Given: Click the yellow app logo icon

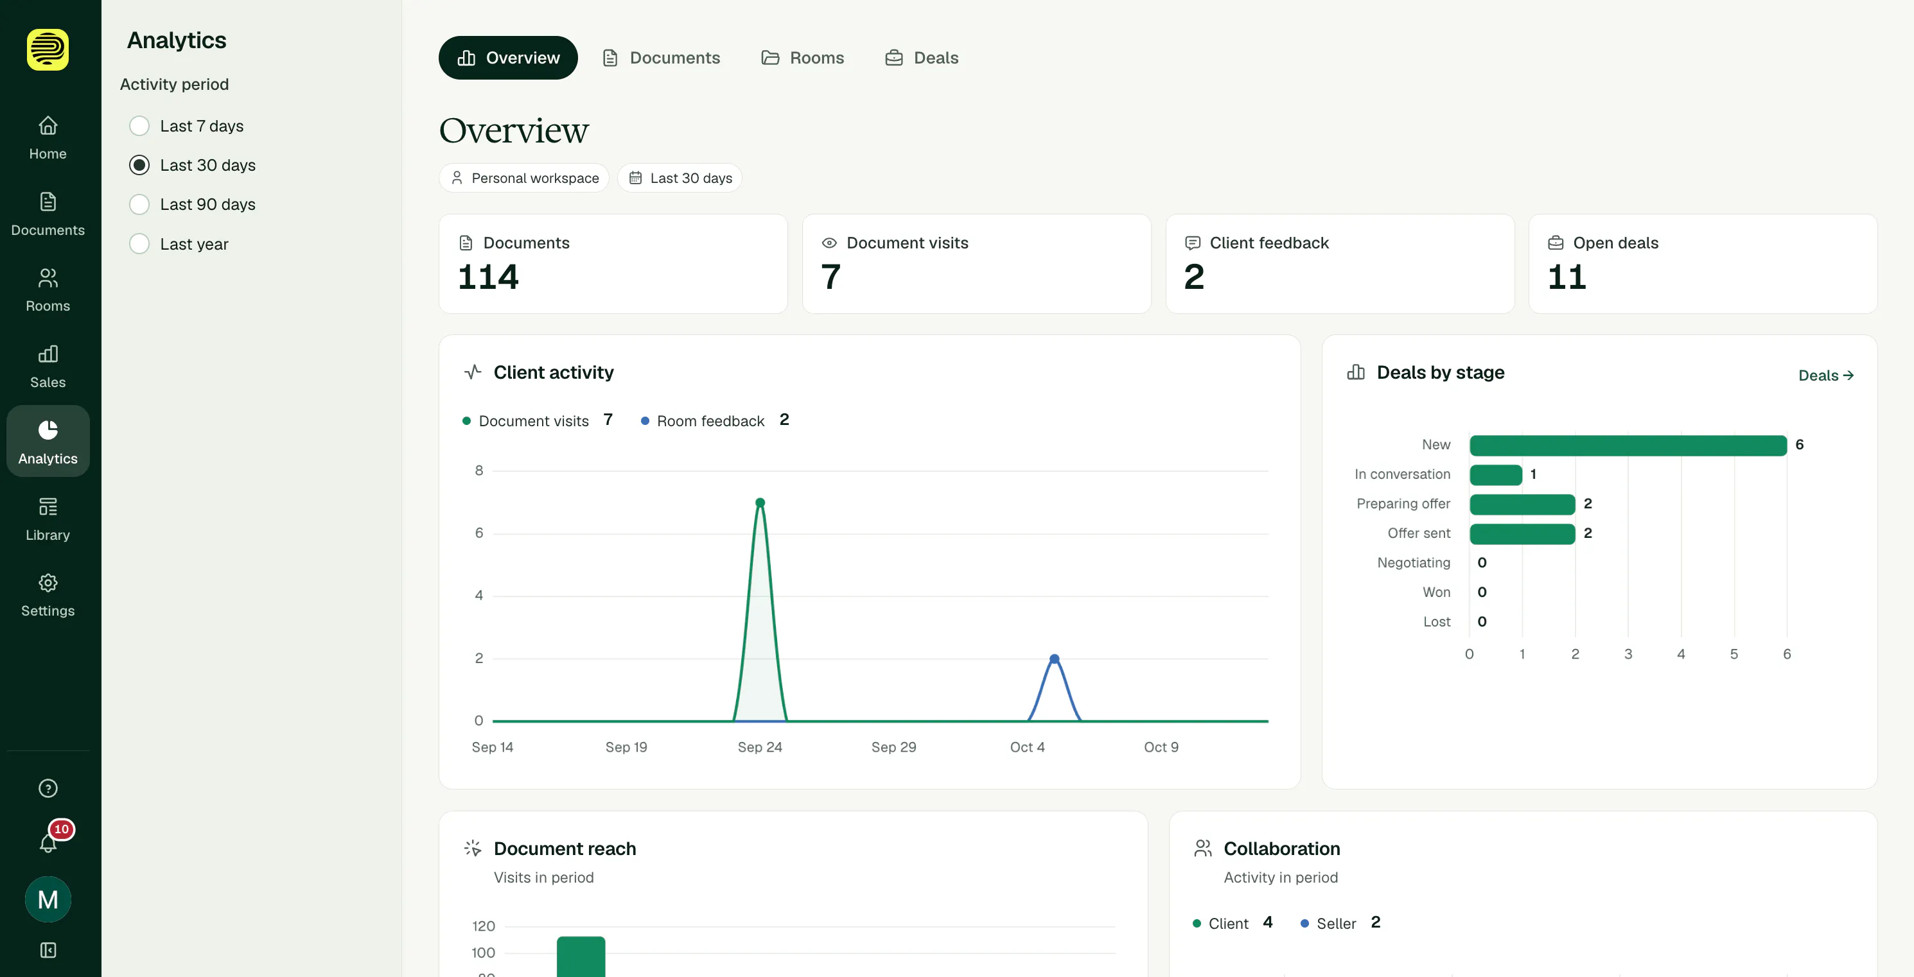Looking at the screenshot, I should [x=48, y=49].
